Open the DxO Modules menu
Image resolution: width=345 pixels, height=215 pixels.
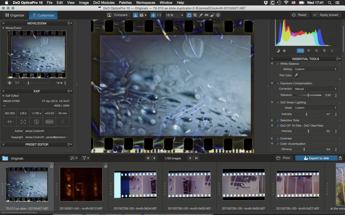(x=104, y=3)
